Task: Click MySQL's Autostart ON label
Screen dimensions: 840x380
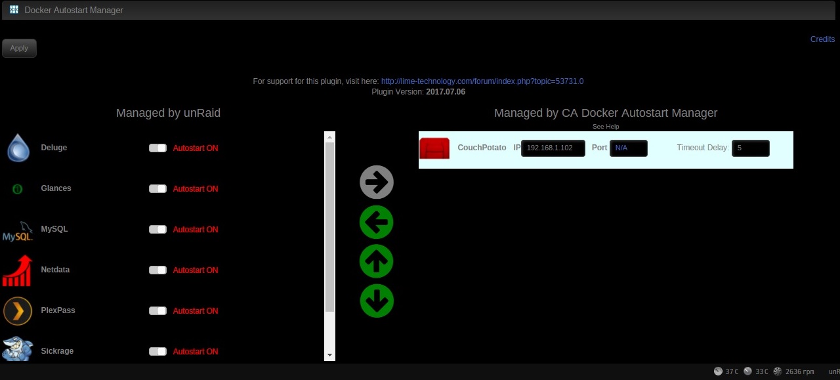Action: click(x=196, y=230)
